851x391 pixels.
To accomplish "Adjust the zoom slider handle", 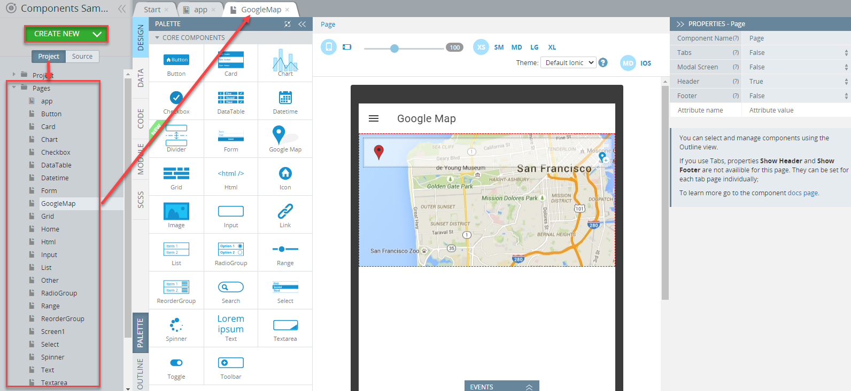I will point(394,48).
